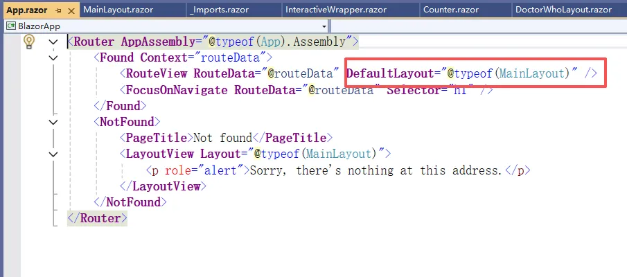Click the empty navigation bar dropdown beside BlazorApp
The width and height of the screenshot is (627, 277).
(479, 26)
